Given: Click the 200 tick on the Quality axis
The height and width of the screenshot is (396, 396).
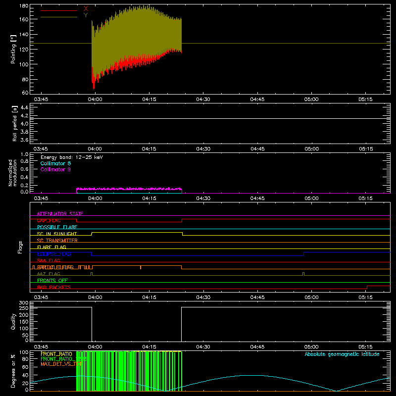Looking at the screenshot, I should [24, 315].
